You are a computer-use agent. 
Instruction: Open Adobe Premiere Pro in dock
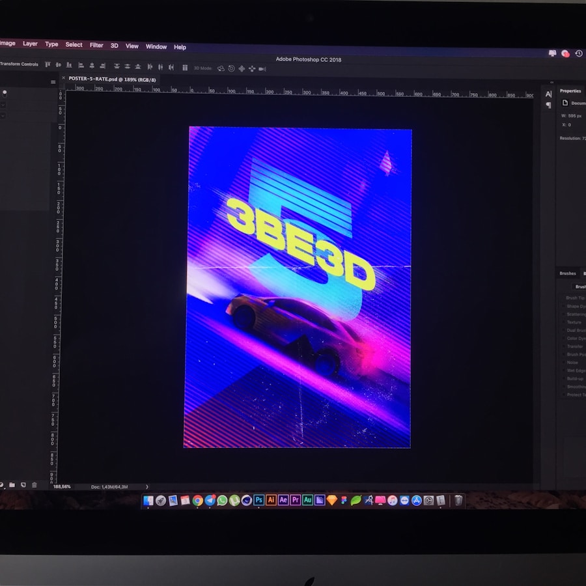coord(296,500)
